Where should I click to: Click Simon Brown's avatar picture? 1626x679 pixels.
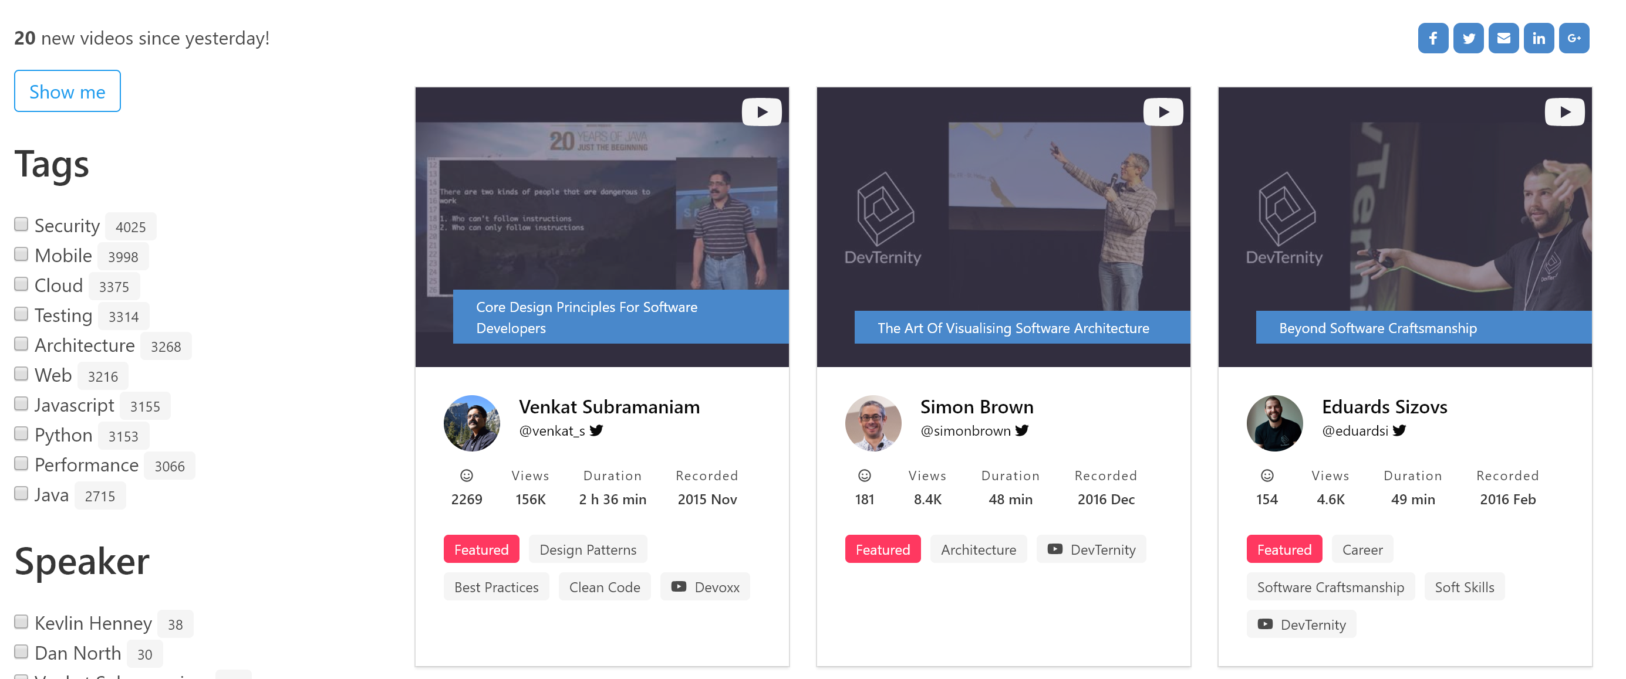pyautogui.click(x=873, y=423)
